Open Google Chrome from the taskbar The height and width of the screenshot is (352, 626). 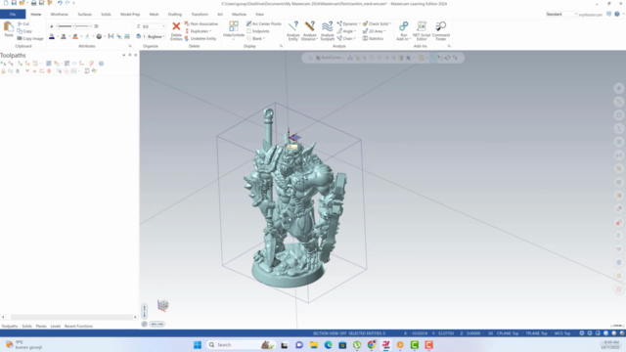[372, 345]
